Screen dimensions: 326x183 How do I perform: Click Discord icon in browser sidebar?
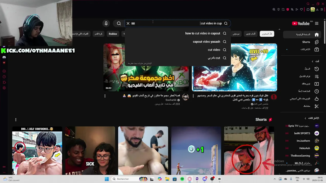pos(4,57)
